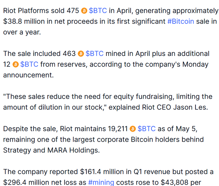Open the $BTC cashtag before "as of May 5"
219x186 pixels.
click(147, 129)
